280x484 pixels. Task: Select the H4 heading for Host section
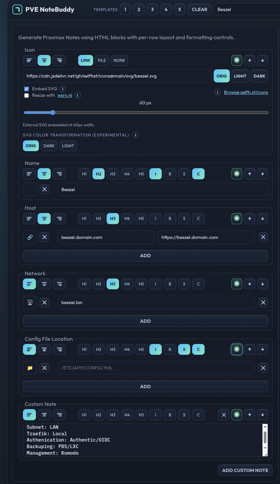127,218
